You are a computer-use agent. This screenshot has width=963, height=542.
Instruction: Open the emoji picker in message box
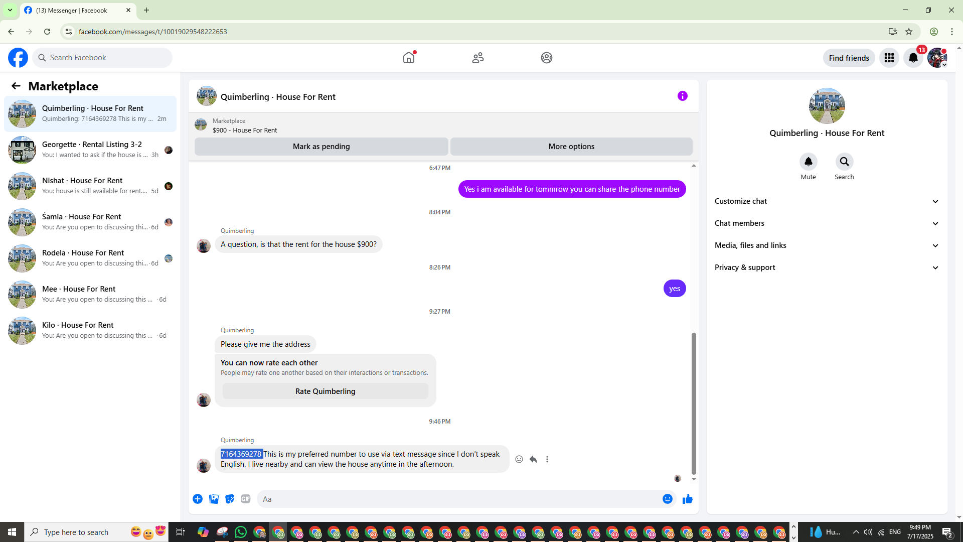[668, 499]
